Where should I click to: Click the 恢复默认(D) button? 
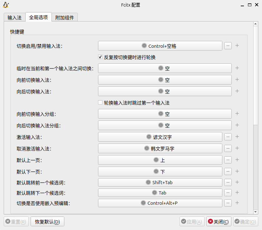47,222
